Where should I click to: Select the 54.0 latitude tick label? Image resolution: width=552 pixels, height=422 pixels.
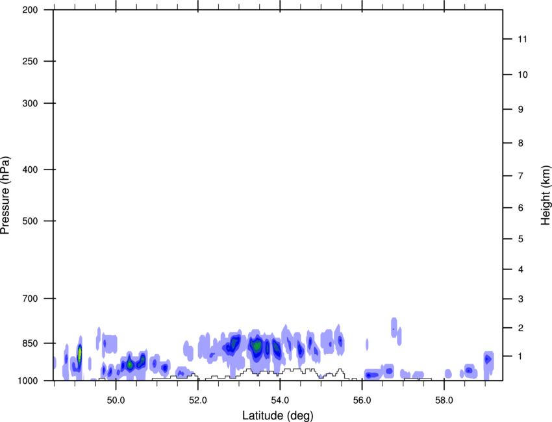point(280,401)
